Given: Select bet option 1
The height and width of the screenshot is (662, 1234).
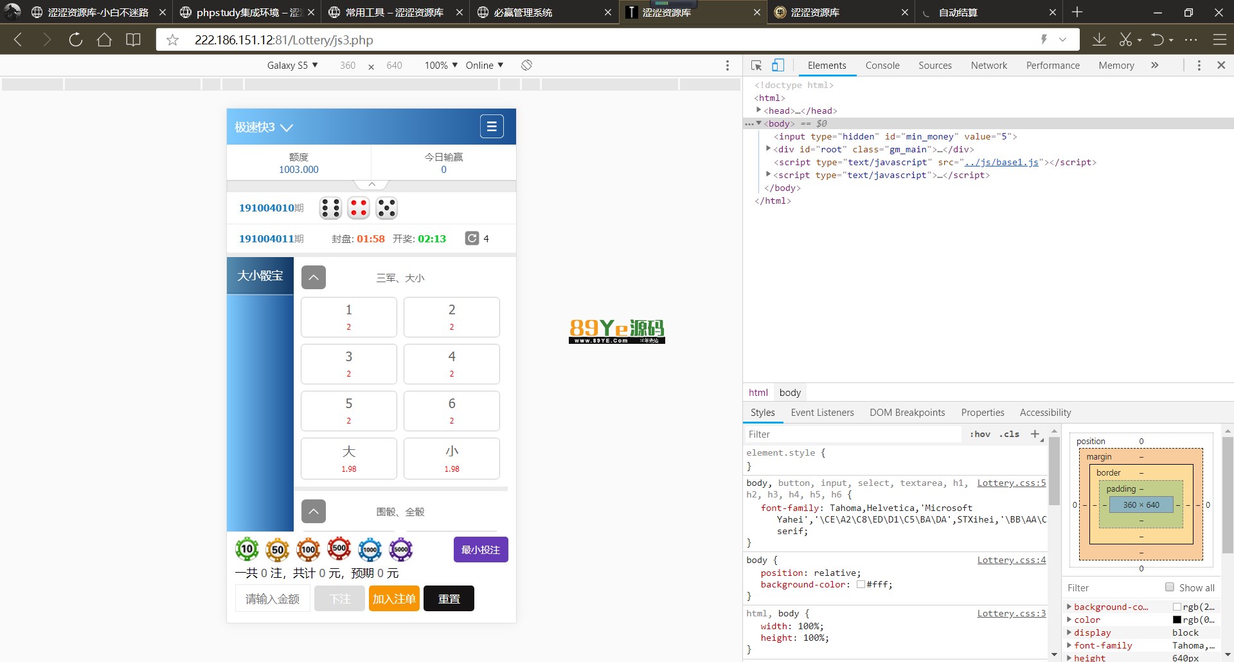Looking at the screenshot, I should coord(349,317).
